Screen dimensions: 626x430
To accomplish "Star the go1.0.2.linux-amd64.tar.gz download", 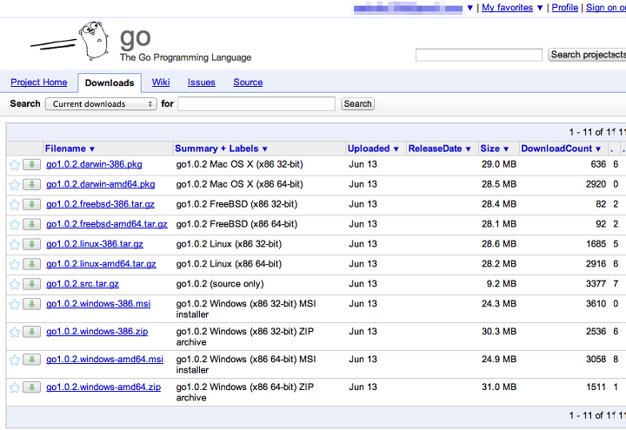I will 15,264.
